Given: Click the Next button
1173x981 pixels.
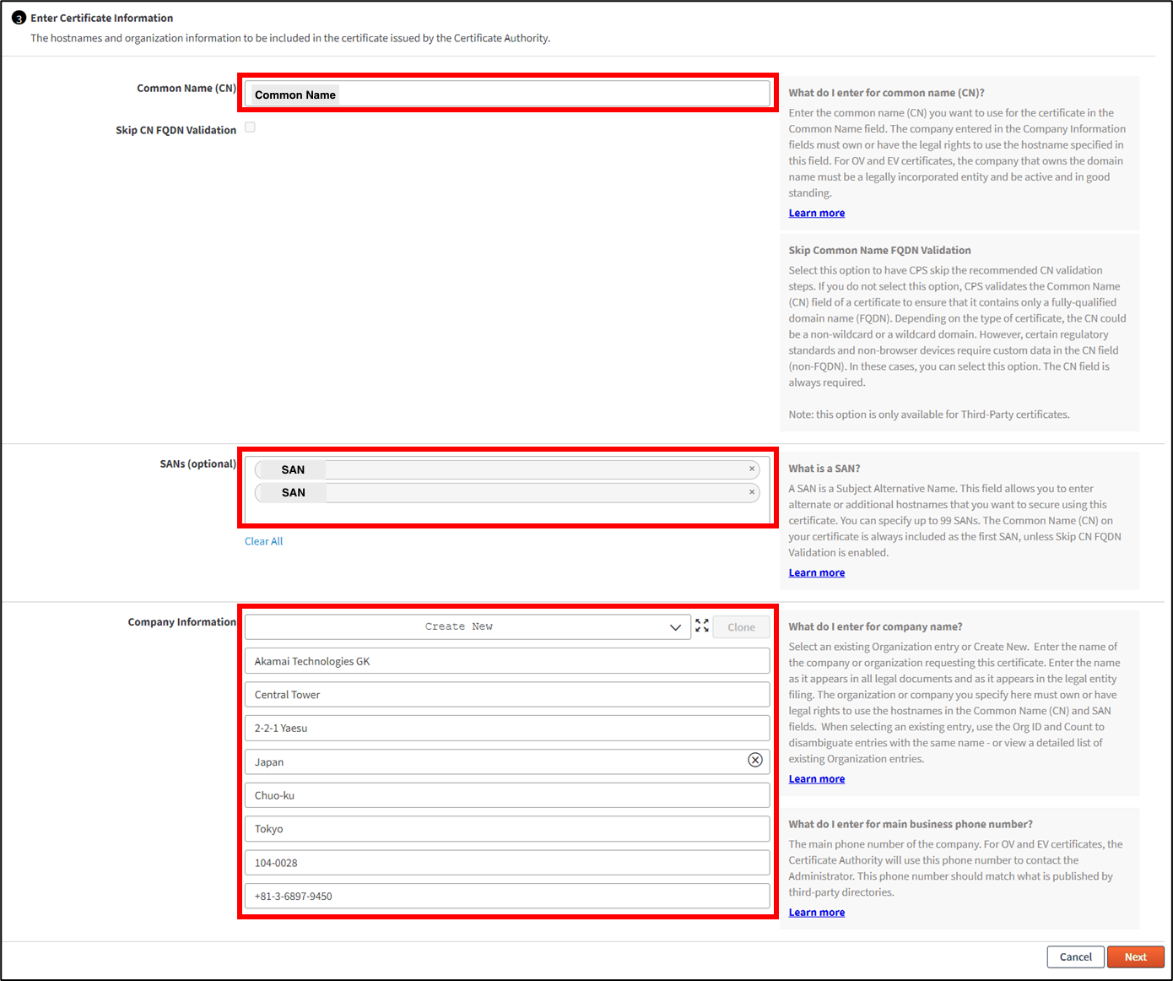Looking at the screenshot, I should click(x=1135, y=957).
